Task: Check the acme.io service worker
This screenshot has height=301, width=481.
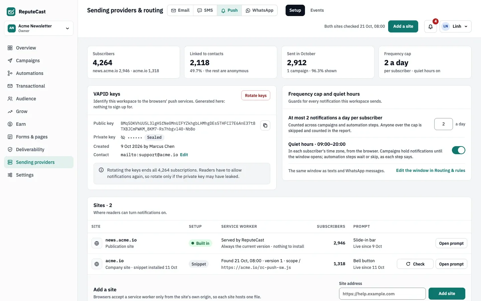Action: tap(415, 264)
